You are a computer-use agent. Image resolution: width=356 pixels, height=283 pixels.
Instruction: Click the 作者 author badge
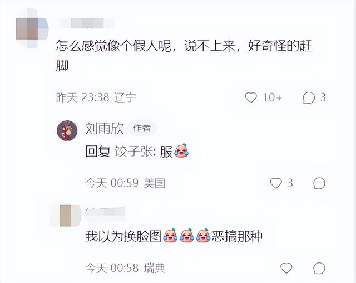[x=142, y=128]
